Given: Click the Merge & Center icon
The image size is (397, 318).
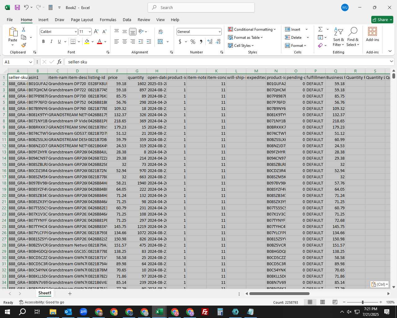Looking at the screenshot, I should (160, 42).
